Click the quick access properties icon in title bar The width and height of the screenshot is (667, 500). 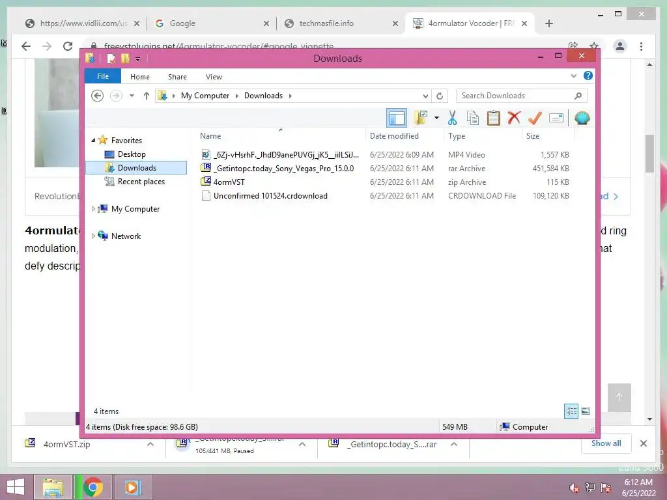[111, 58]
